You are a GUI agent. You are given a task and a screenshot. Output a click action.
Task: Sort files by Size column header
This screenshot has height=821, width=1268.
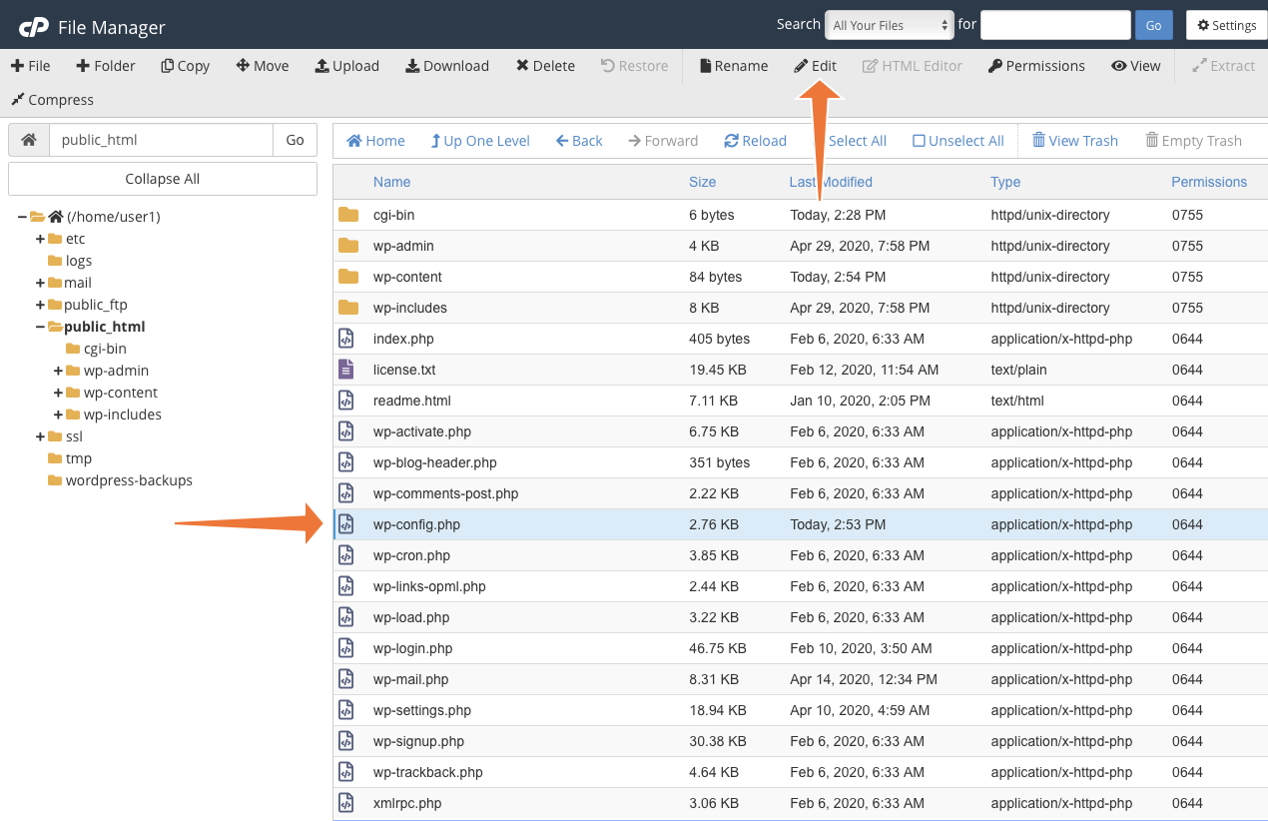point(702,182)
